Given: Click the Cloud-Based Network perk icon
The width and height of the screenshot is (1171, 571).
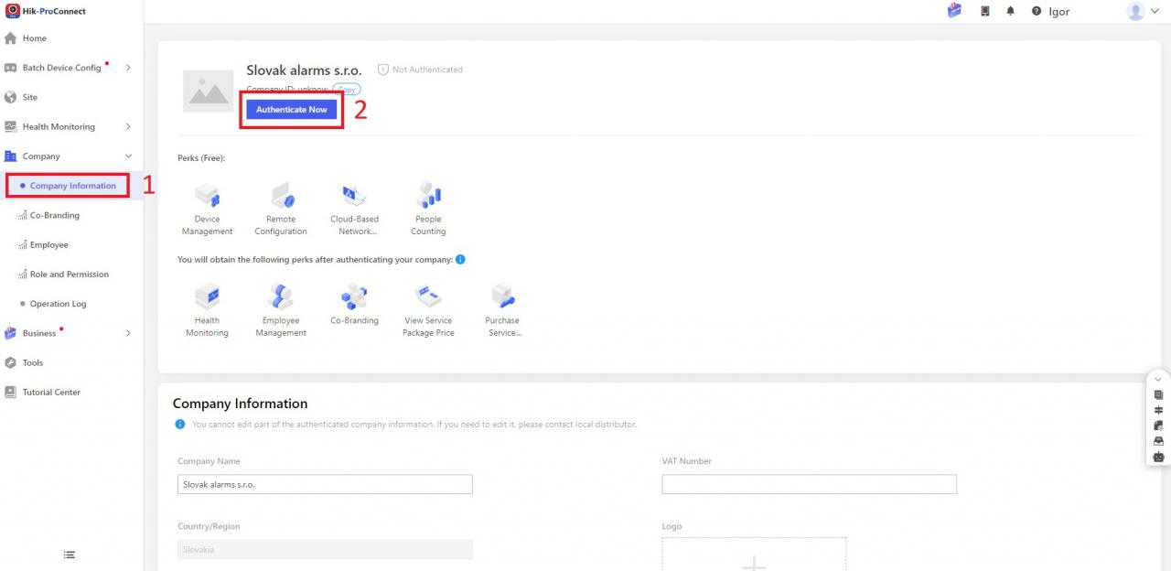Looking at the screenshot, I should (354, 194).
